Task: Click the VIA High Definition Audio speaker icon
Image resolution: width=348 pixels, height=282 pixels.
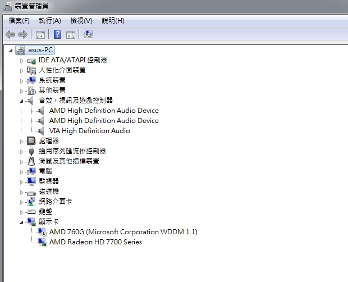Action: click(41, 131)
